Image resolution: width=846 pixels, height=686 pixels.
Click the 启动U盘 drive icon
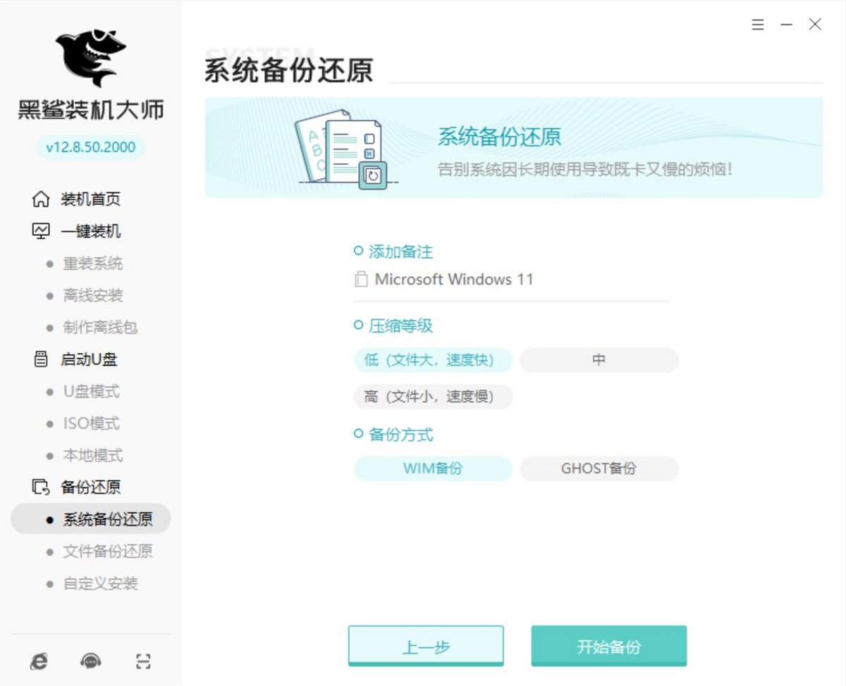tap(41, 359)
